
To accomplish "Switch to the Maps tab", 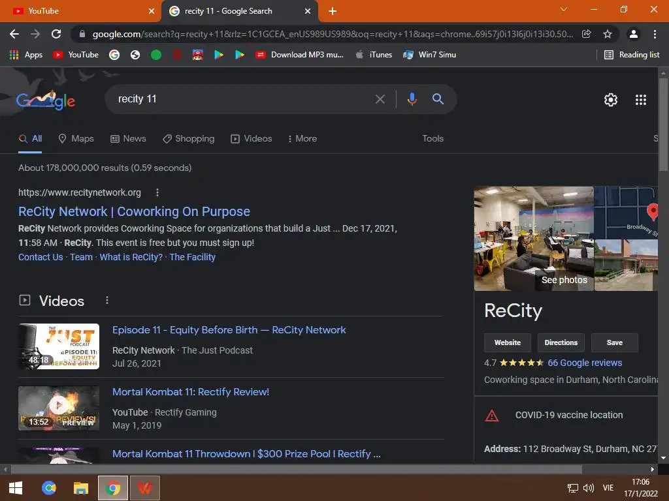I will click(x=76, y=138).
